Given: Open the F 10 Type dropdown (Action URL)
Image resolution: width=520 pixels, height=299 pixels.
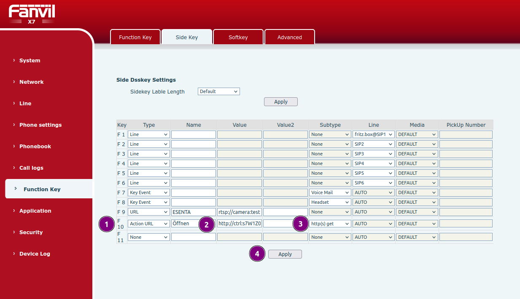Looking at the screenshot, I should click(149, 224).
